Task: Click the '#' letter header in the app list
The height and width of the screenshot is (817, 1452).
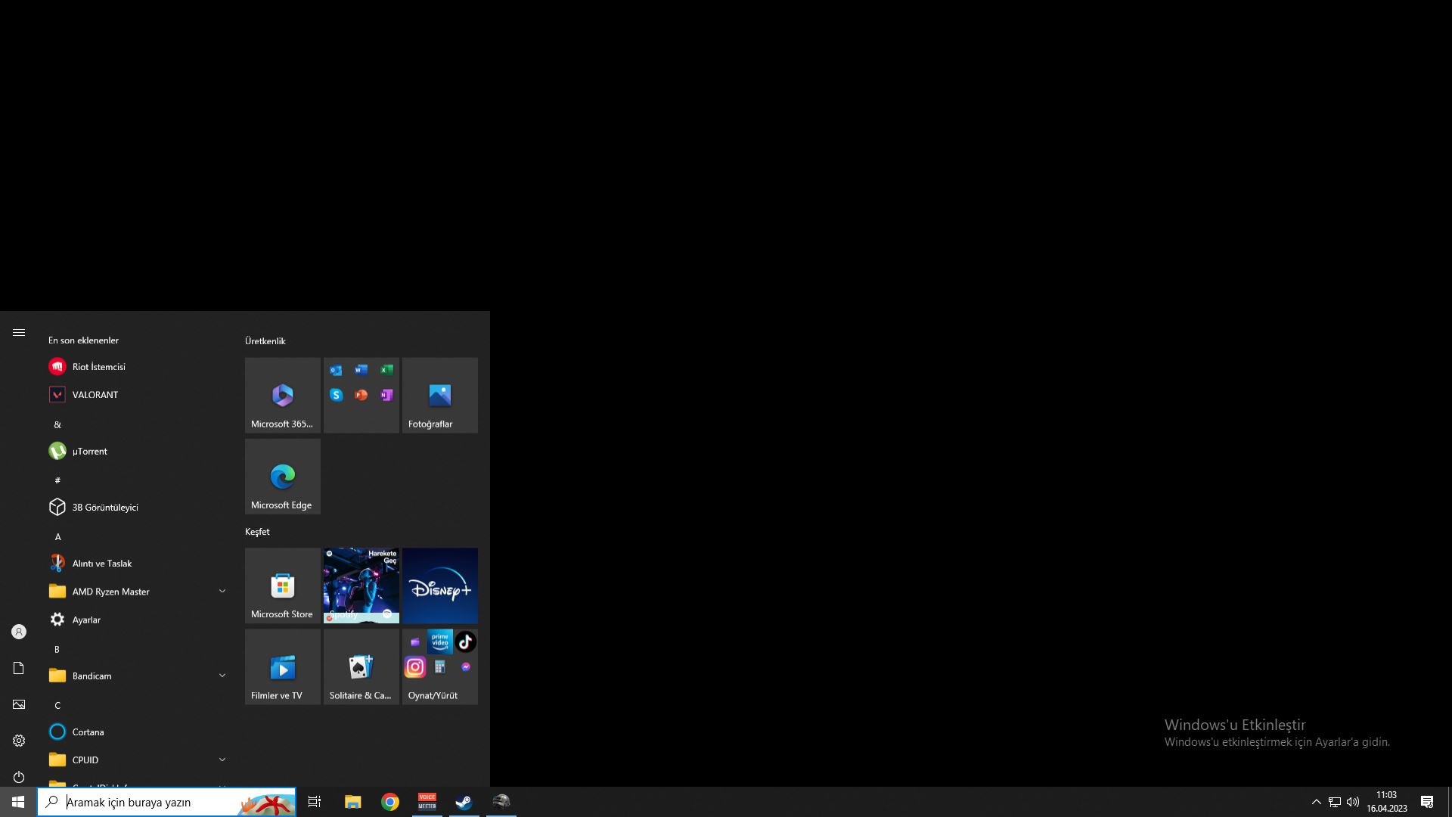Action: [x=57, y=481]
